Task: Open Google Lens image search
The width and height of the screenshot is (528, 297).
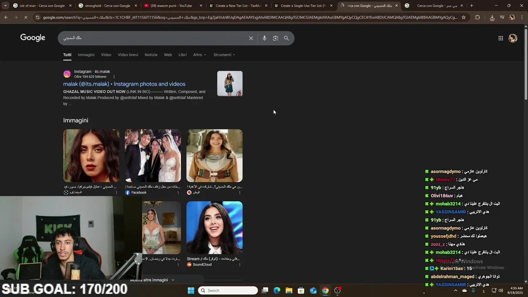Action: (276, 38)
